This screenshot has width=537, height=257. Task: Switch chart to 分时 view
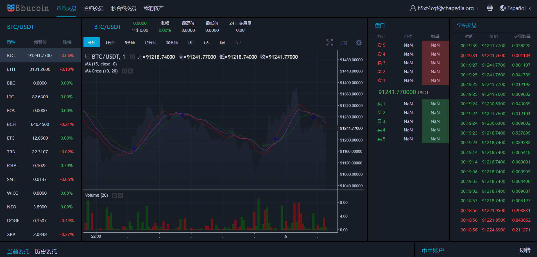92,43
